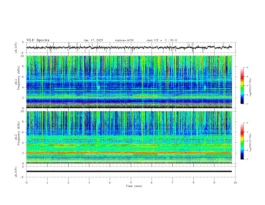Click the date "Jan. 17, 2025"
The width and height of the screenshot is (265, 205).
[93, 40]
